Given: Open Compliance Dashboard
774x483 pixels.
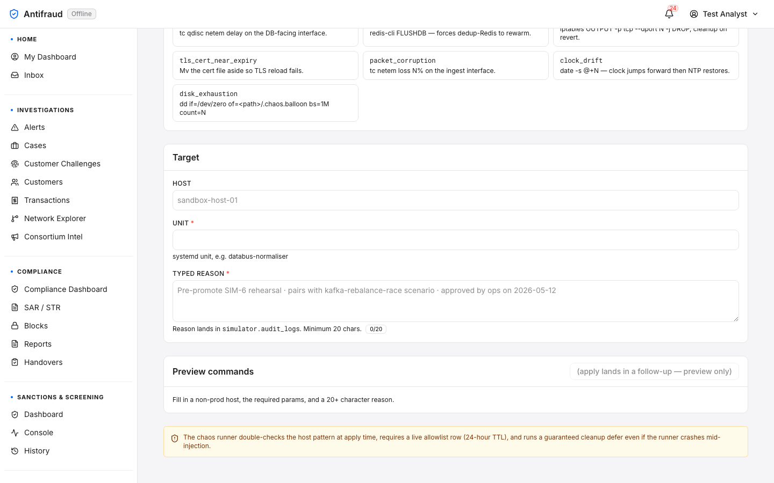Looking at the screenshot, I should [x=66, y=289].
